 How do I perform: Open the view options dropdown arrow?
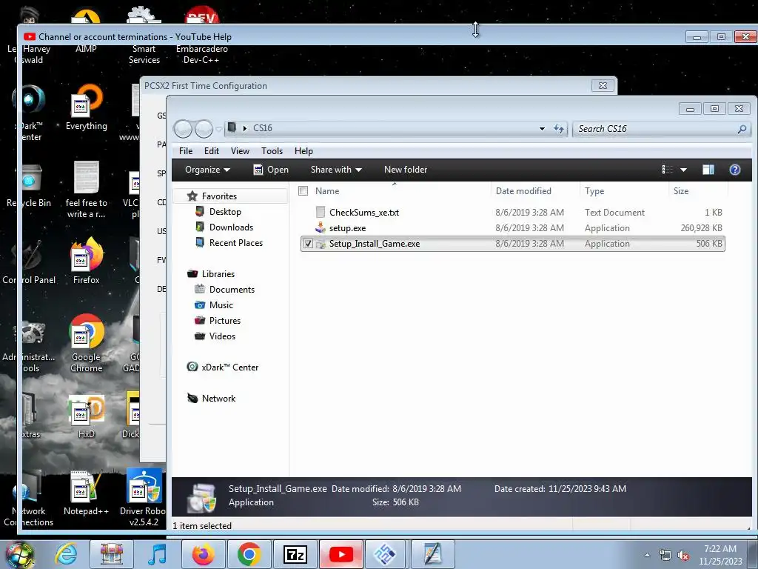coord(683,170)
